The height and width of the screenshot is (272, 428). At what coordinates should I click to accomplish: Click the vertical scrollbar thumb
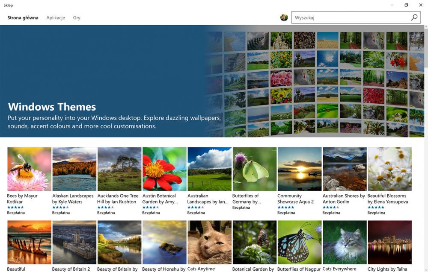tap(426, 48)
